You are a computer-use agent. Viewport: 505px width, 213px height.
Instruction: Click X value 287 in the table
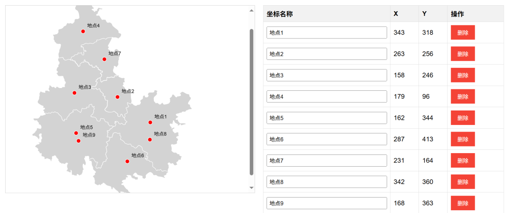point(399,139)
